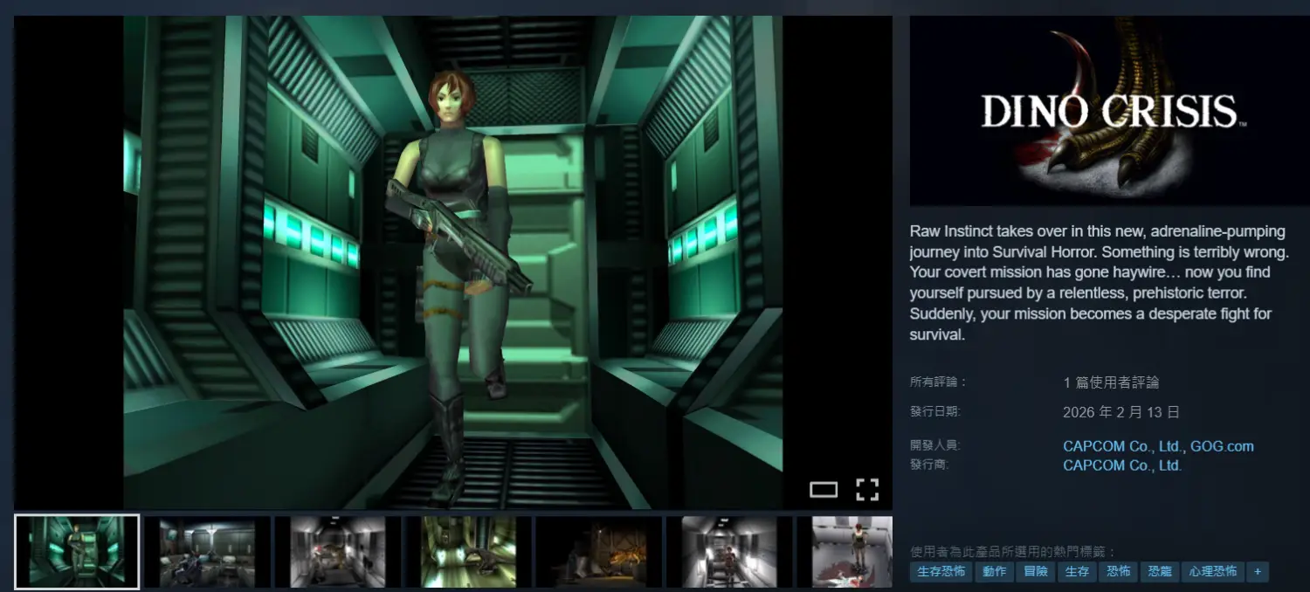1310x592 pixels.
Task: Select the third thumbnail in the strip
Action: click(x=338, y=552)
